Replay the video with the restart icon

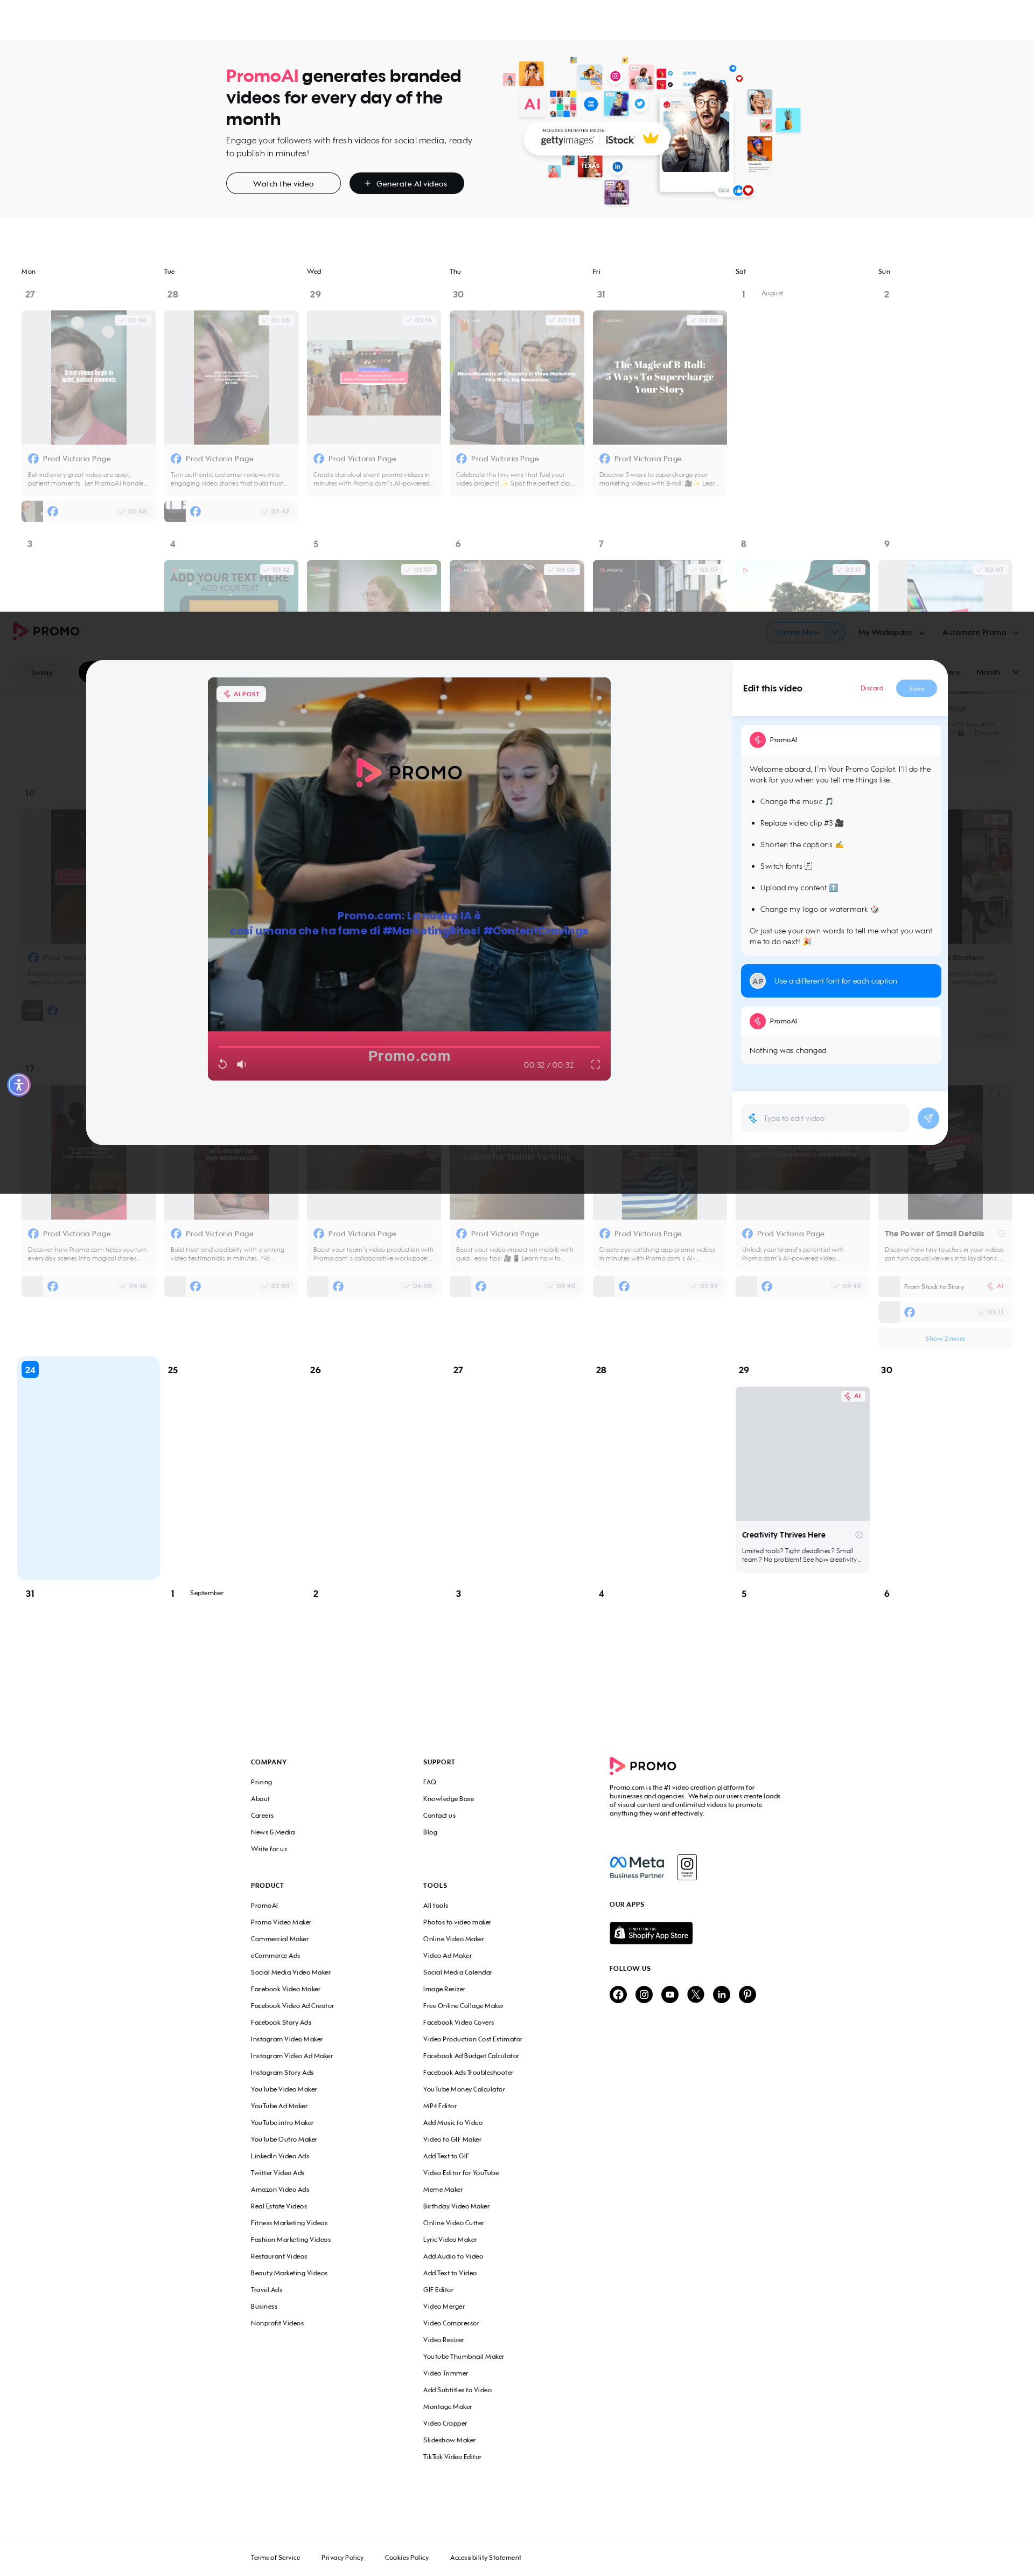(x=223, y=1064)
